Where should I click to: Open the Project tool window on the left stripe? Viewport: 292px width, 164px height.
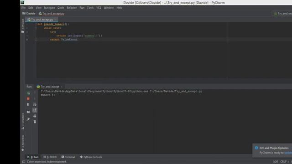point(23,26)
